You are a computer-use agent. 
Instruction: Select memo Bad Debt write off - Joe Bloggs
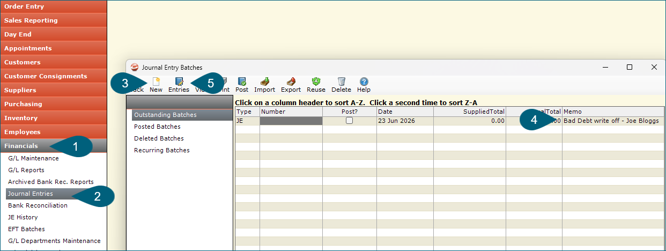[611, 121]
